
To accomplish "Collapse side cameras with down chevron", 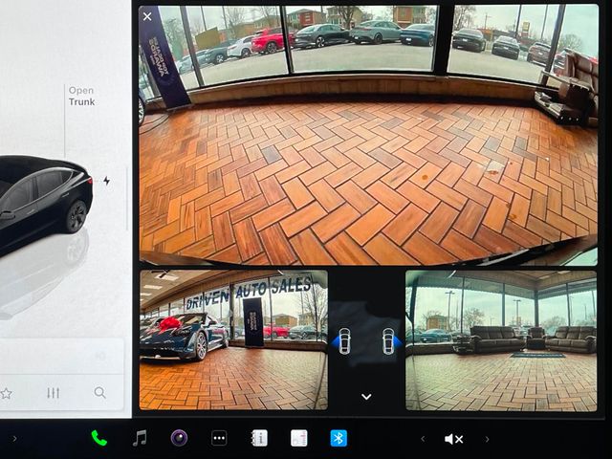I will (366, 396).
